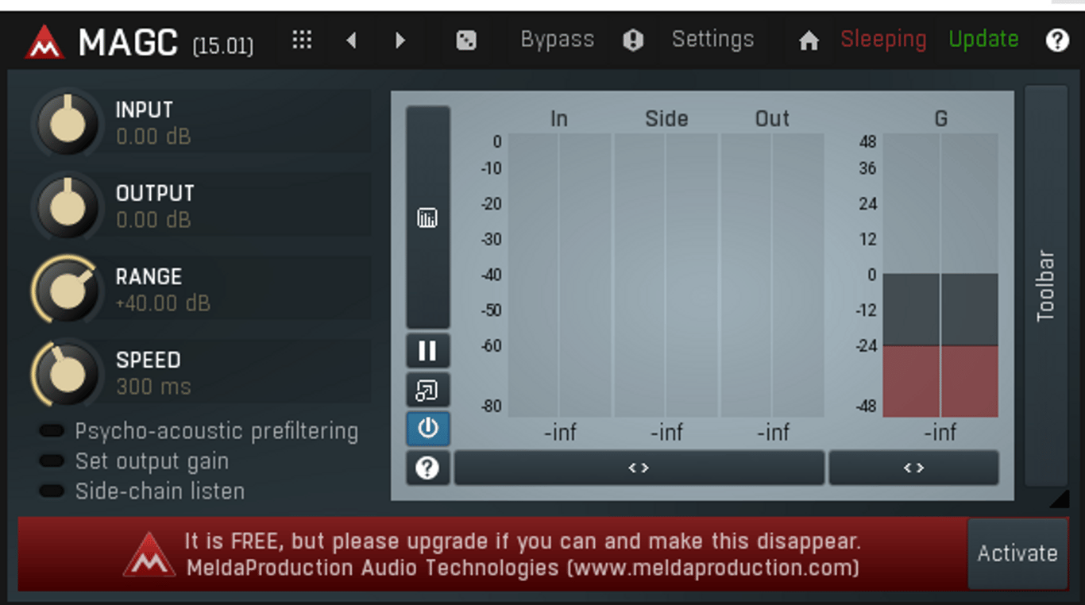Click the panic exclamation icon
The image size is (1085, 605).
point(633,40)
